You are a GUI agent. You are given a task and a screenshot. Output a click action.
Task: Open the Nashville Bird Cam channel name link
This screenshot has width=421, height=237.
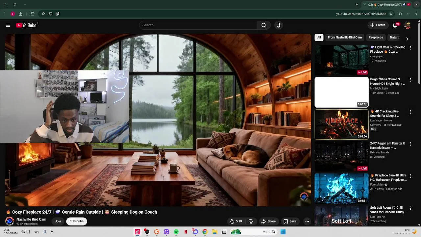[31, 219]
